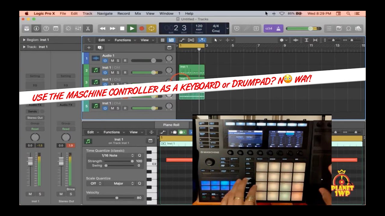Open the Note Pads button
Screen dimensions: 385x216
(339, 28)
